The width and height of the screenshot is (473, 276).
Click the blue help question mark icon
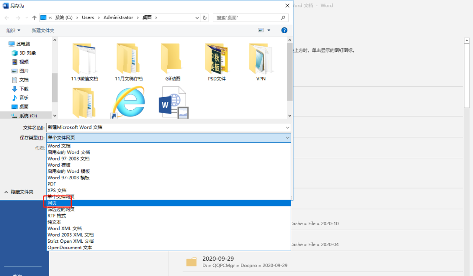[284, 30]
